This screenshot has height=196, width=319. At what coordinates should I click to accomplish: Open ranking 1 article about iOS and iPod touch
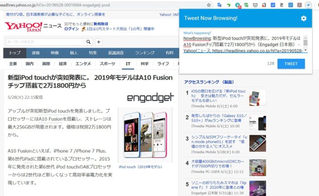[x=219, y=96]
